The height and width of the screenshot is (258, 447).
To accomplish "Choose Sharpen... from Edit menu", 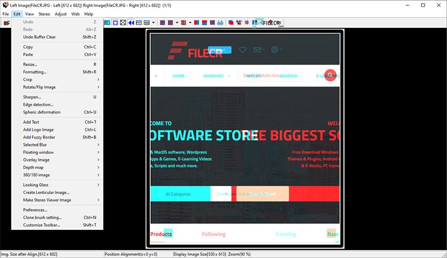I will point(57,97).
